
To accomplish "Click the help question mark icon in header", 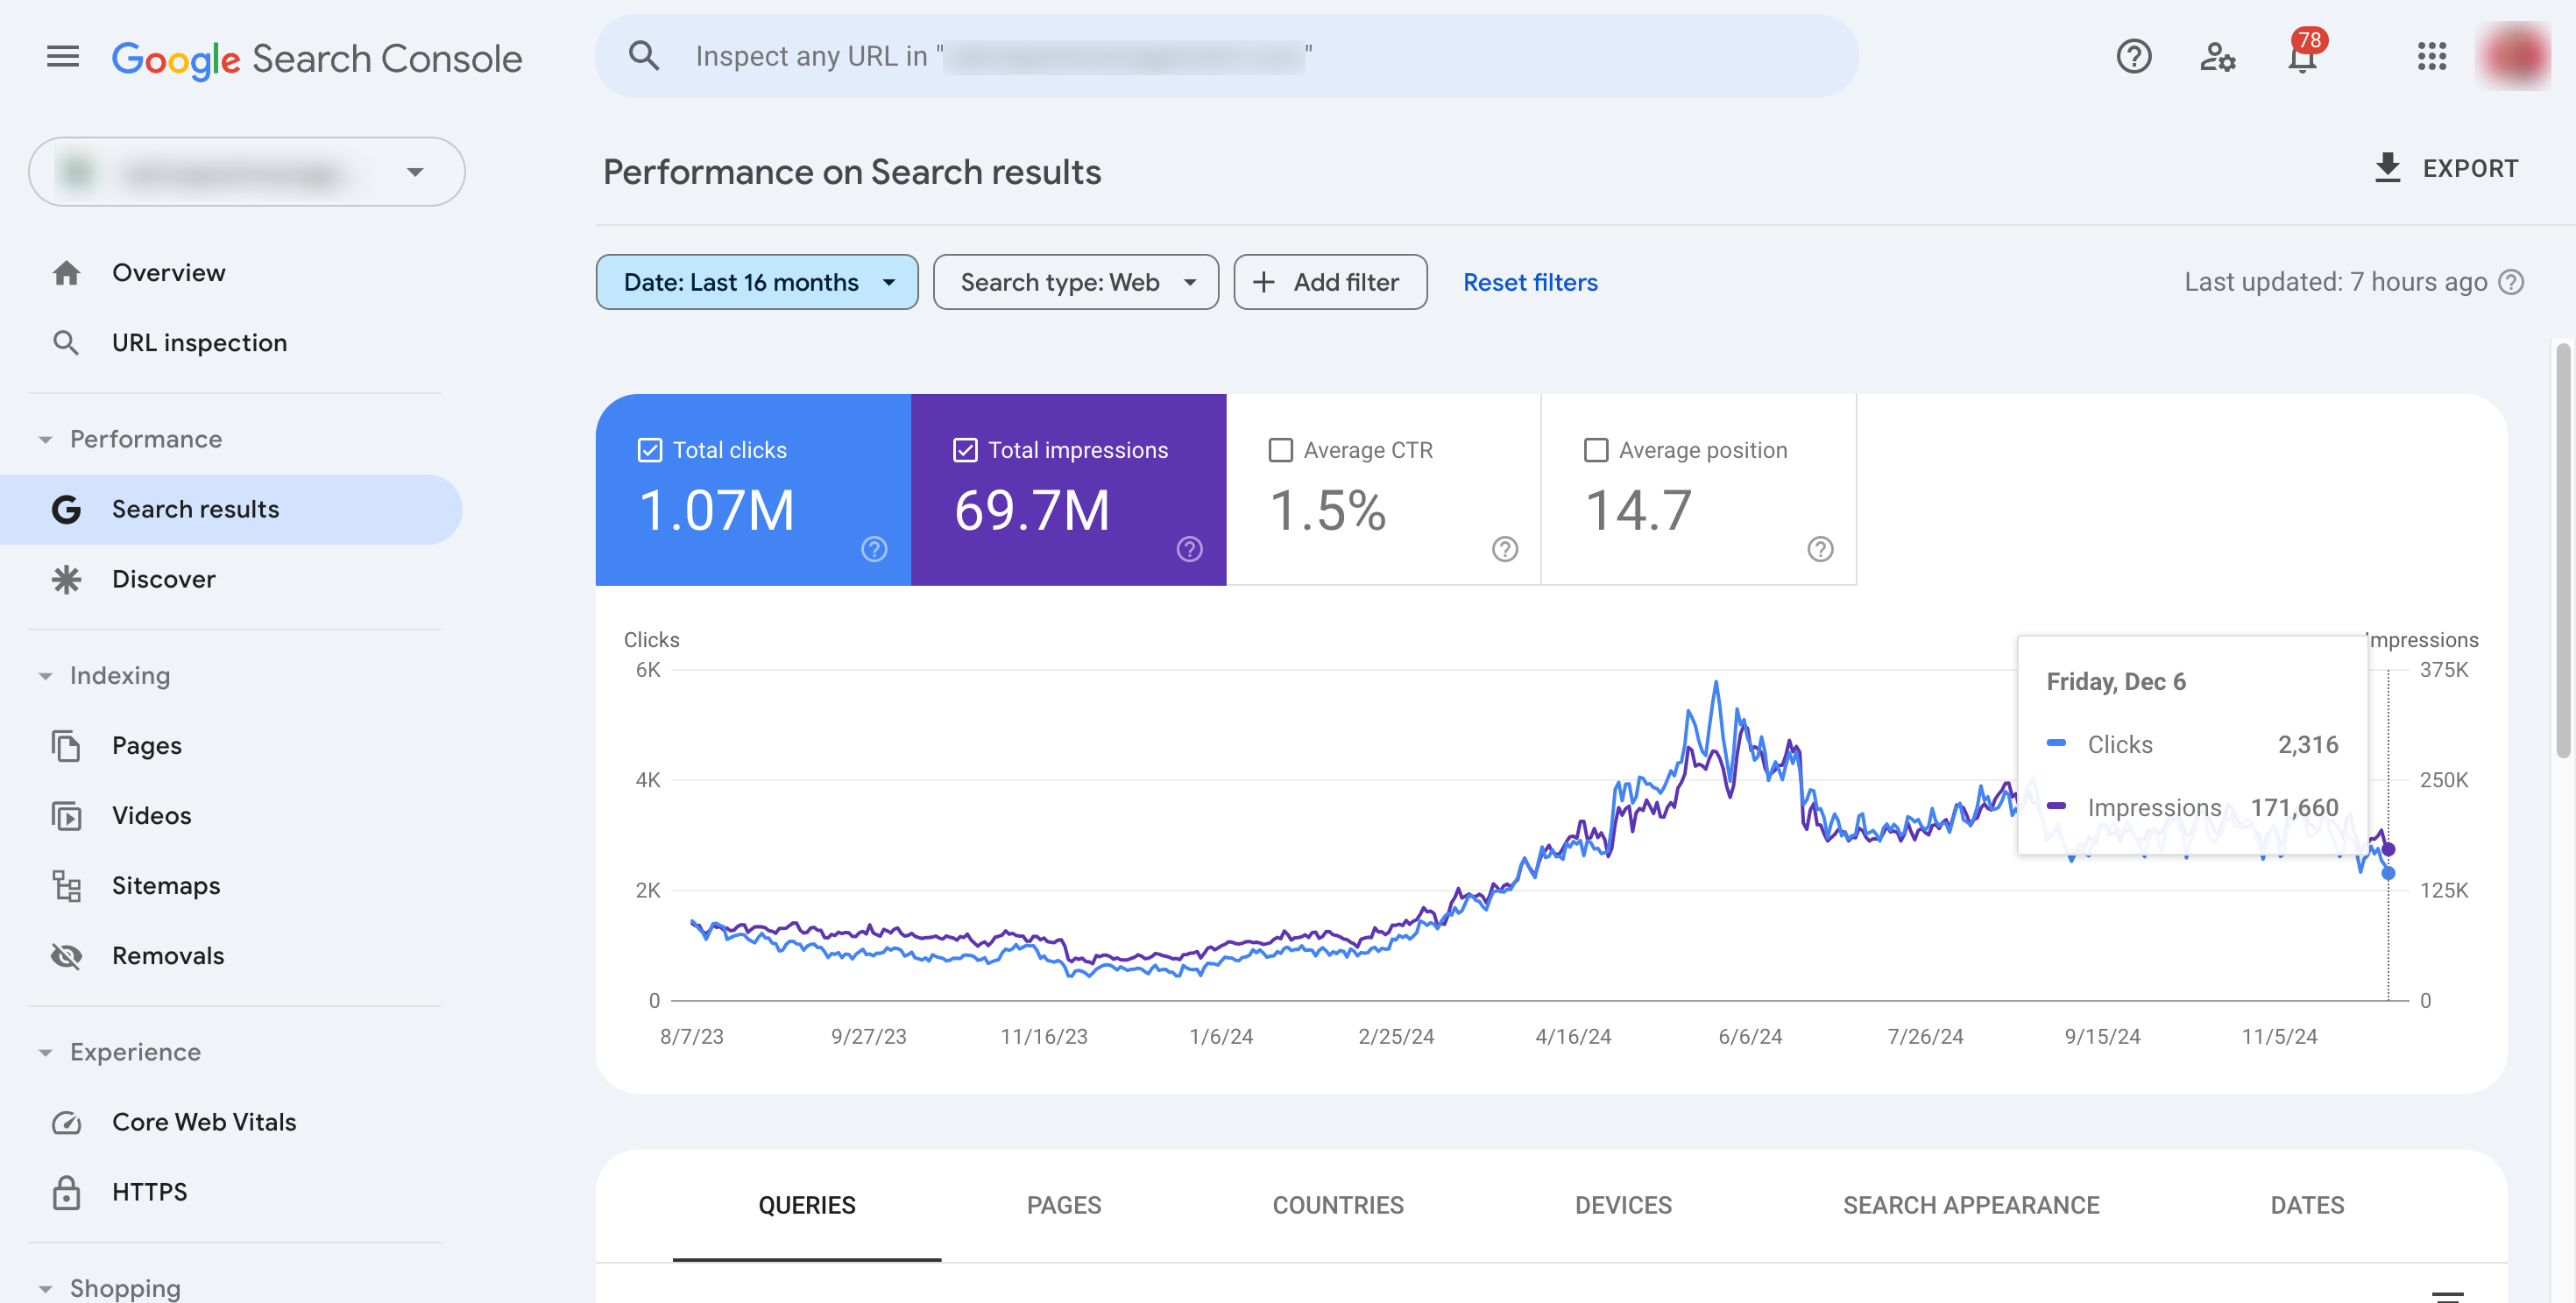I will [2133, 57].
